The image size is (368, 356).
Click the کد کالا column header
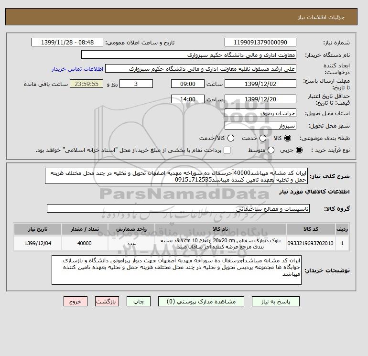311,229
